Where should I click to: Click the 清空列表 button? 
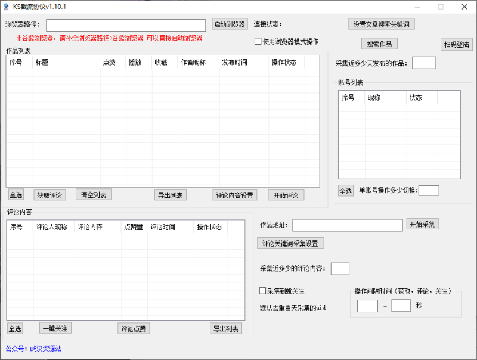coord(93,195)
